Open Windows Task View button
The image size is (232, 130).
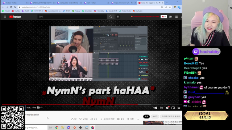(x=50, y=127)
